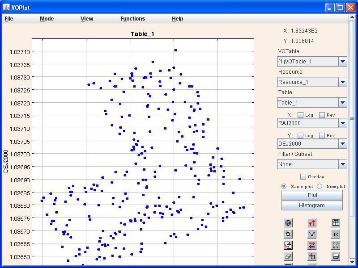Open the Filter / Subset dropdown showing None
Image resolution: width=358 pixels, height=268 pixels.
coord(312,164)
